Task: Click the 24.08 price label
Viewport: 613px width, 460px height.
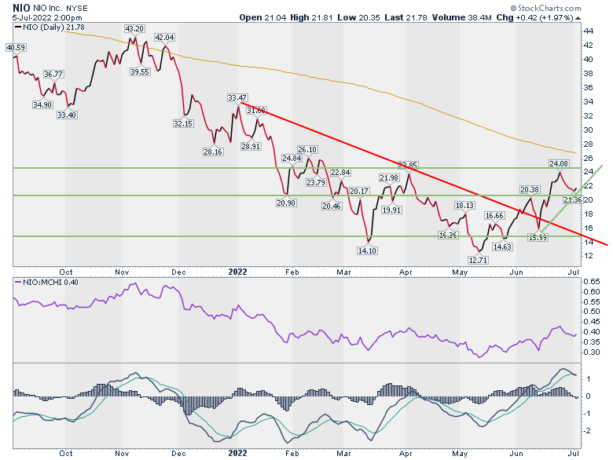Action: click(559, 164)
